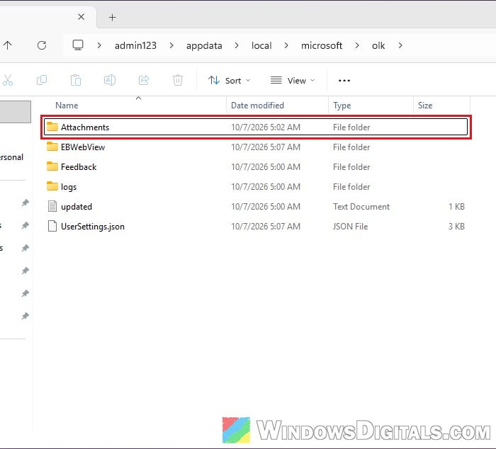
Task: Click the This PC monitor icon in address bar
Action: [78, 45]
